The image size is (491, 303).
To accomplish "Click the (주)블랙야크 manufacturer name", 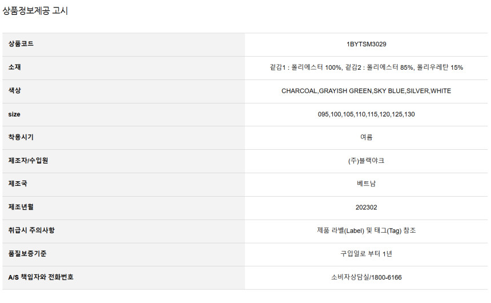I will click(367, 161).
